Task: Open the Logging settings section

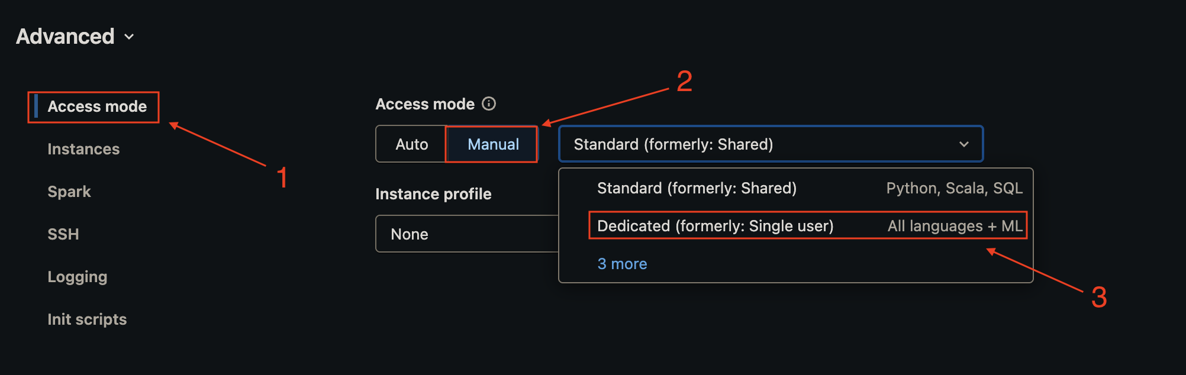Action: pos(77,277)
